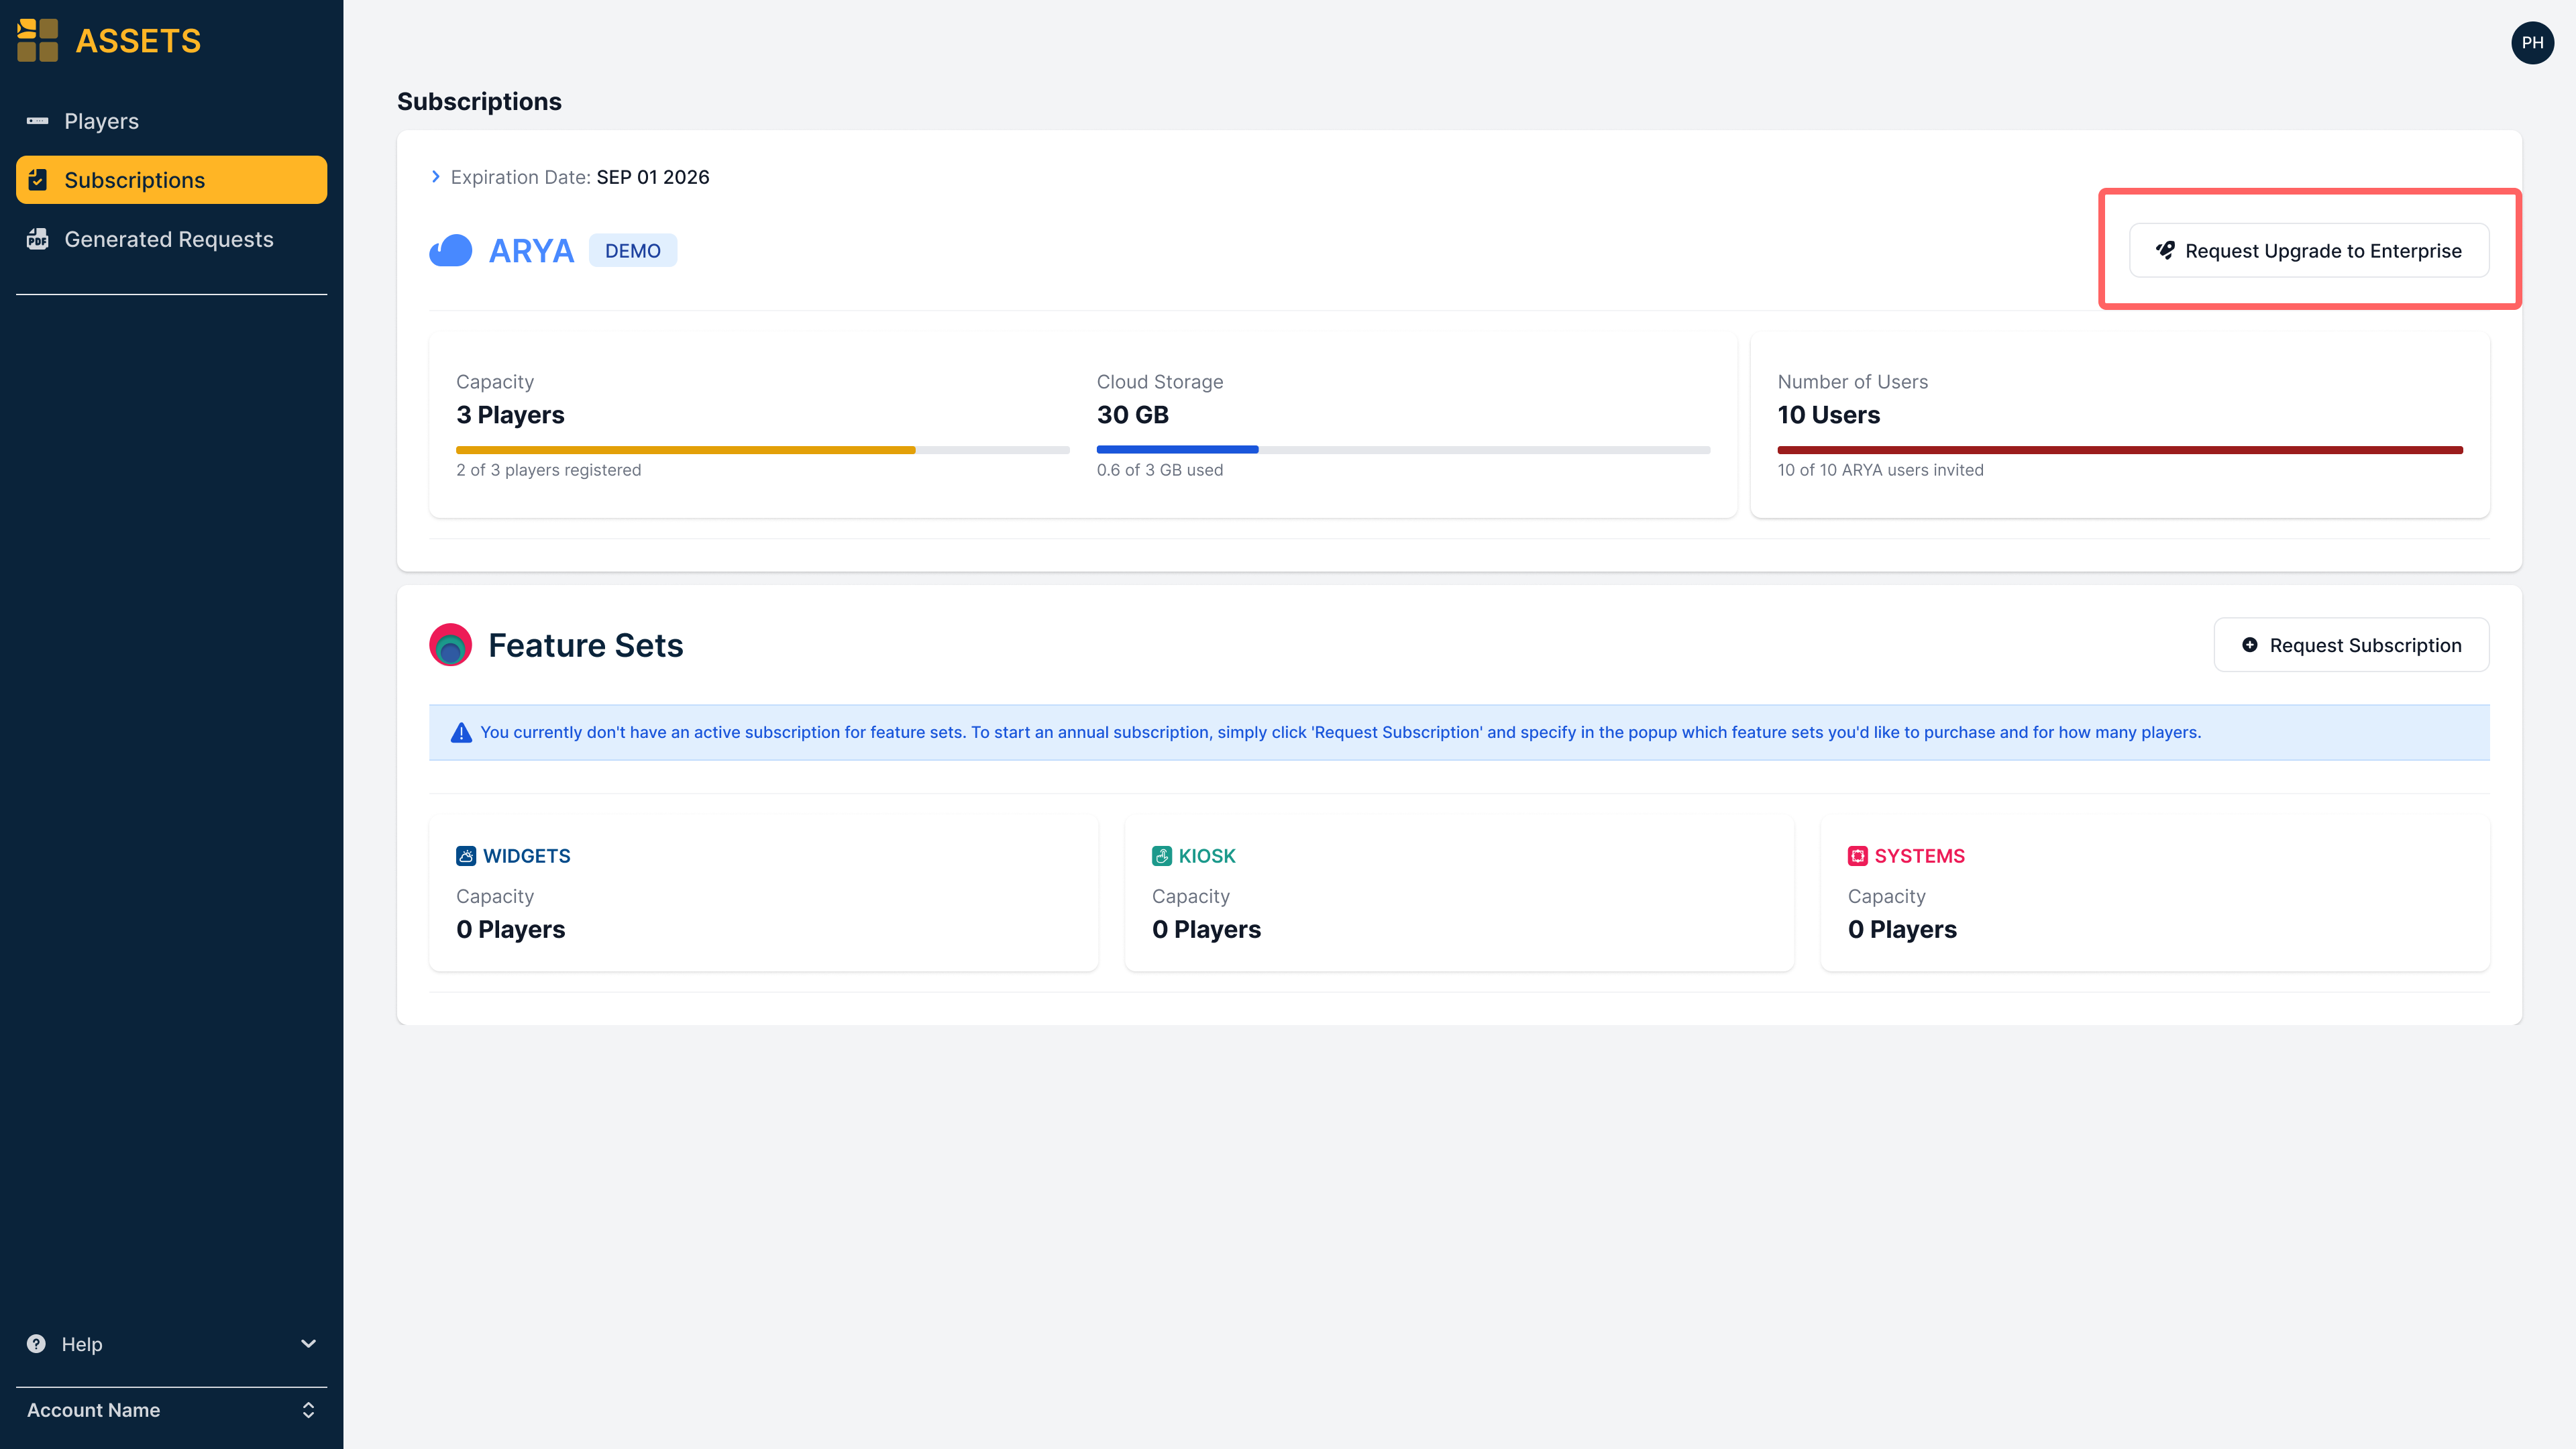Click '2 of 3 players registered' text
The height and width of the screenshot is (1449, 2576).
point(549,470)
